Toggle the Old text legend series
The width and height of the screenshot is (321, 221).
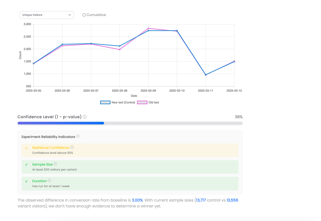pos(142,103)
